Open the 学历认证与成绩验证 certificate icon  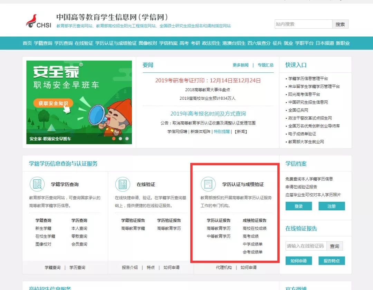(208, 184)
